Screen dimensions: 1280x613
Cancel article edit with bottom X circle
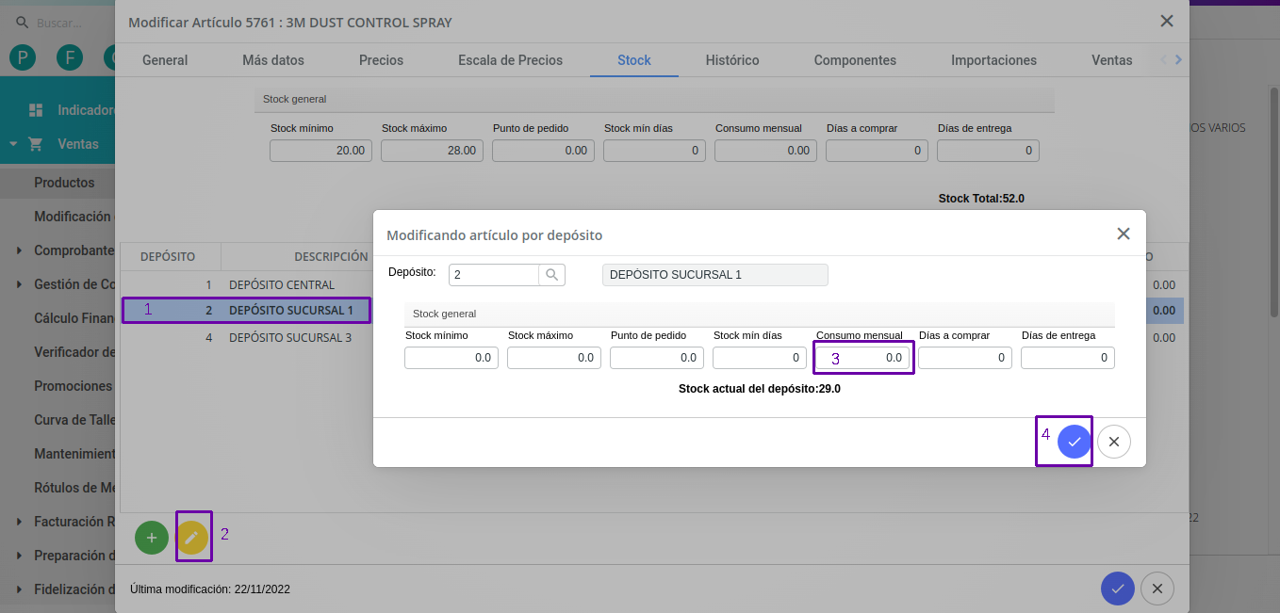(1157, 589)
